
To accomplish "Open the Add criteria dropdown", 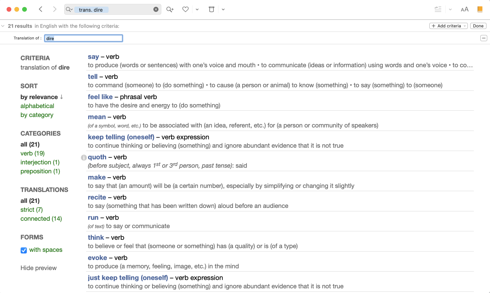I will point(448,26).
